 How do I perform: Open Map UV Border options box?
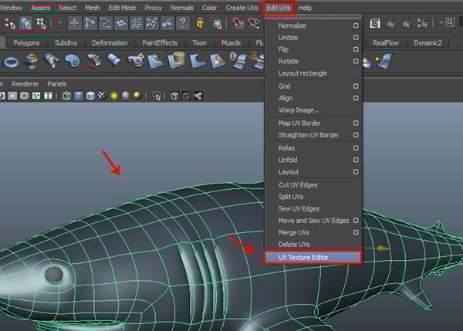tap(356, 123)
